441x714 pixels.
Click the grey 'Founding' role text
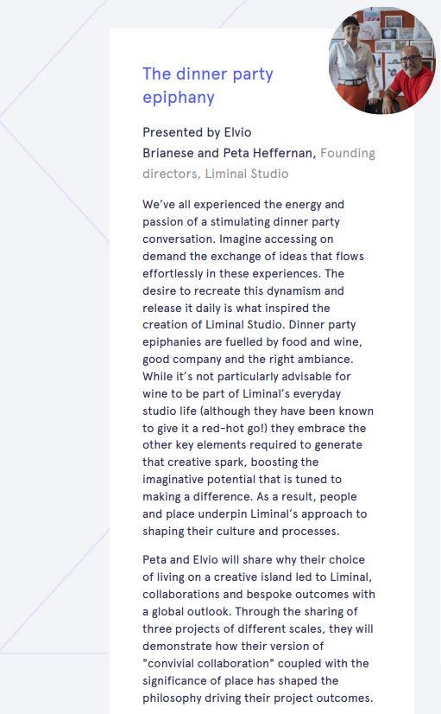point(348,152)
